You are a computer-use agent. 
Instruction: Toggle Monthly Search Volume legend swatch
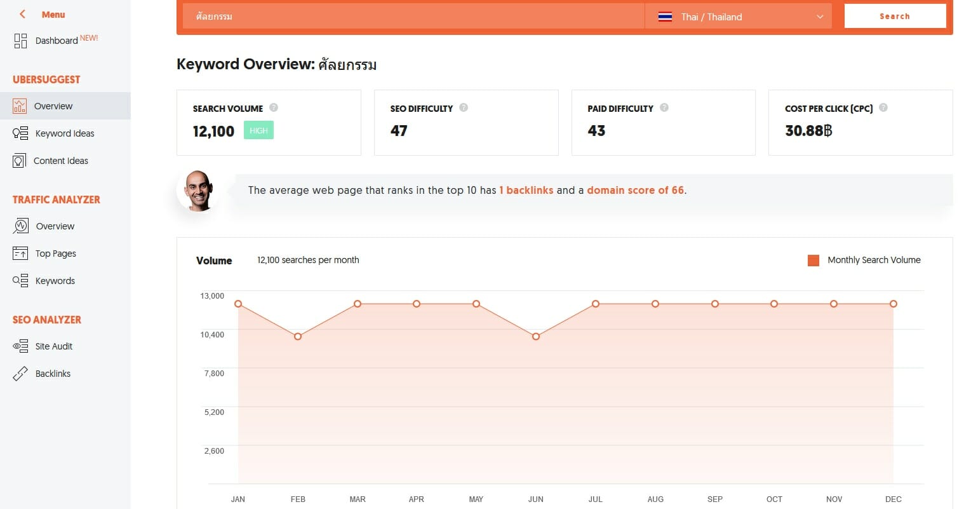click(x=813, y=260)
